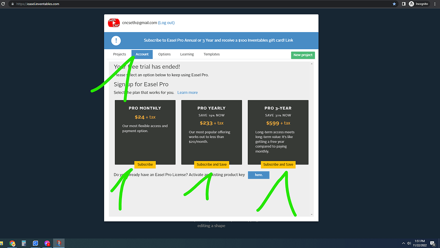Viewport: 440px width, 248px height.
Task: Click the Log out link
Action: click(166, 22)
